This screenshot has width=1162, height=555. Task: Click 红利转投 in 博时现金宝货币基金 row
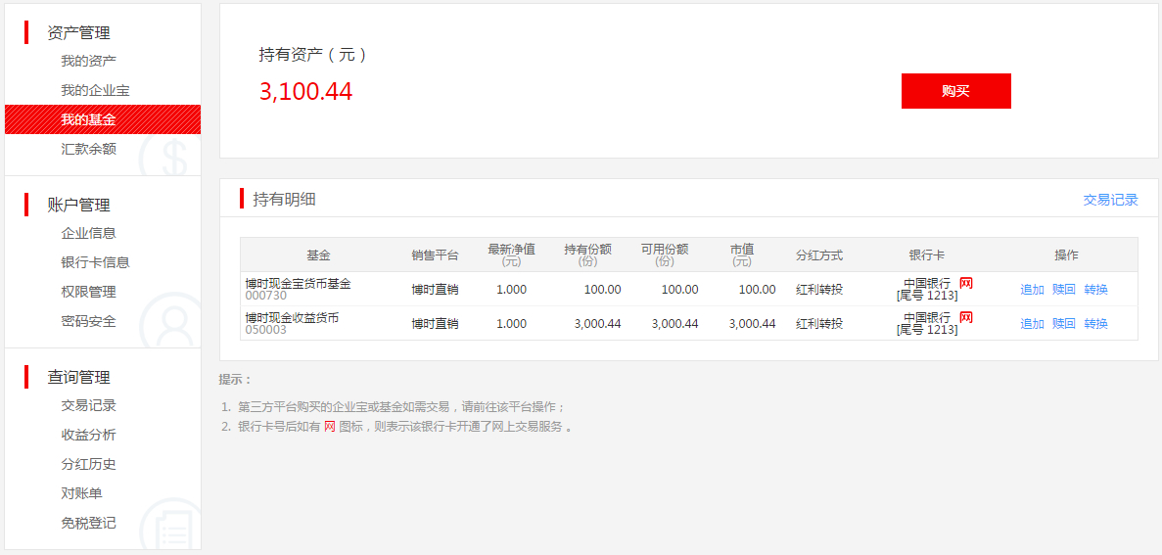pos(819,290)
